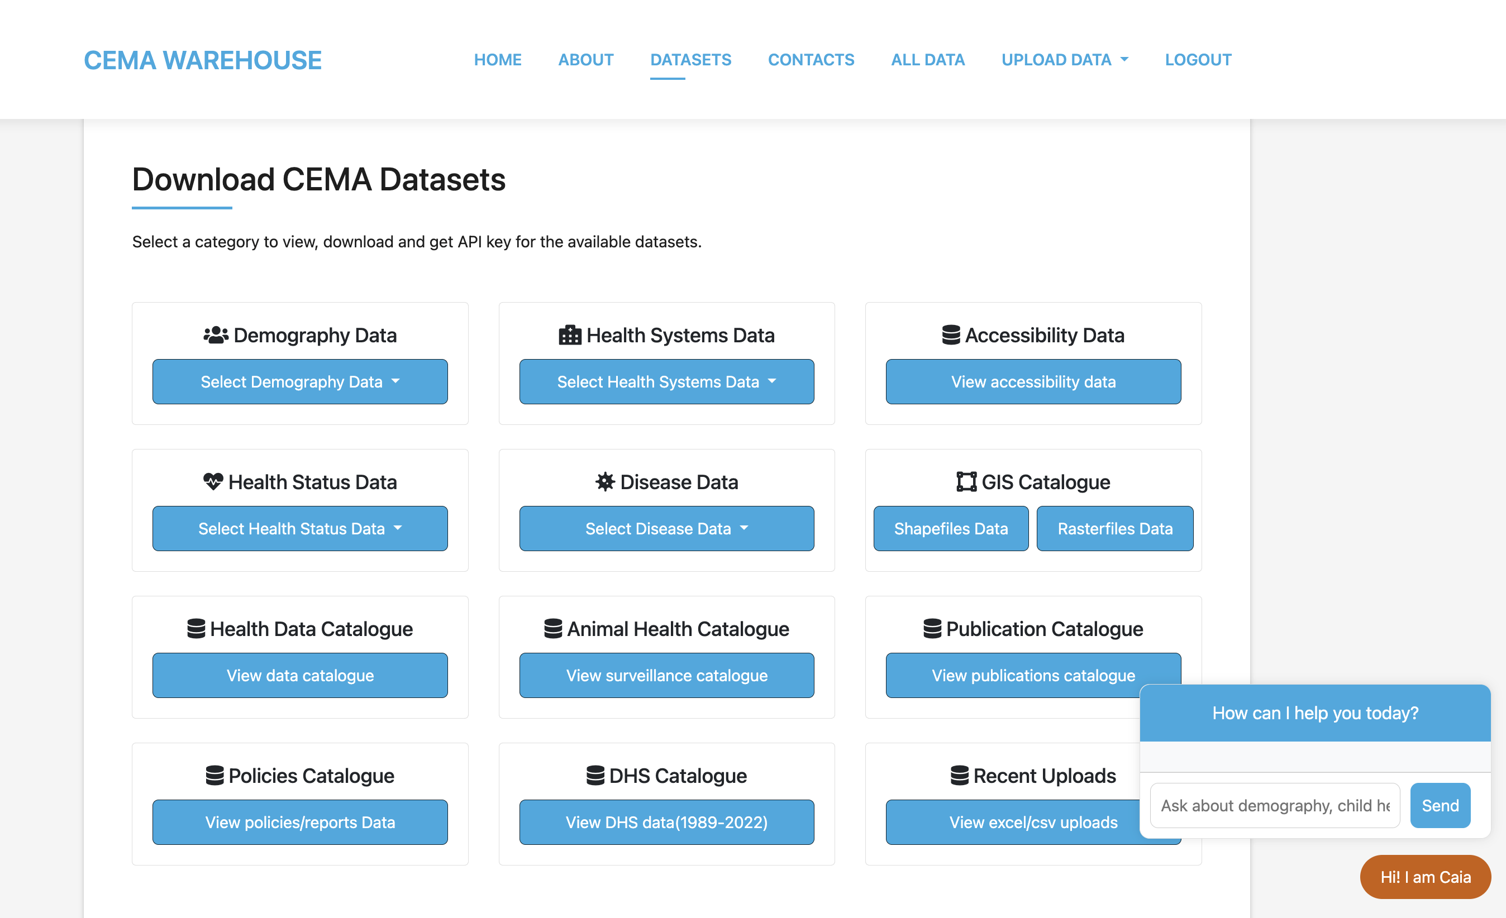
Task: Go to the All Data page
Action: point(928,59)
